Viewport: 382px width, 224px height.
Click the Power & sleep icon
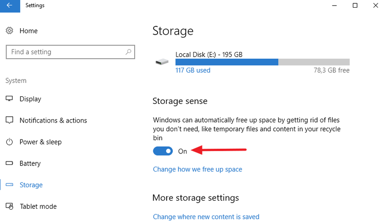click(10, 142)
